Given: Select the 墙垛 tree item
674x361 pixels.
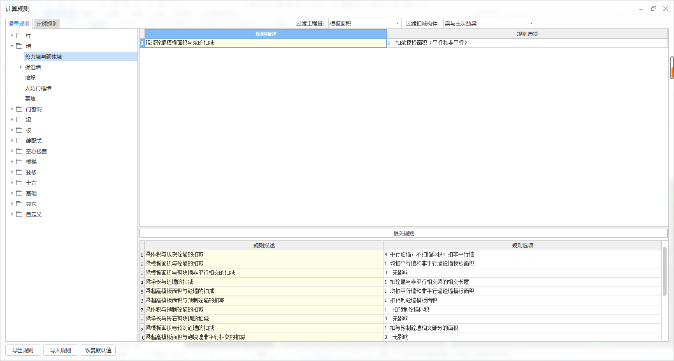Looking at the screenshot, I should coord(30,78).
